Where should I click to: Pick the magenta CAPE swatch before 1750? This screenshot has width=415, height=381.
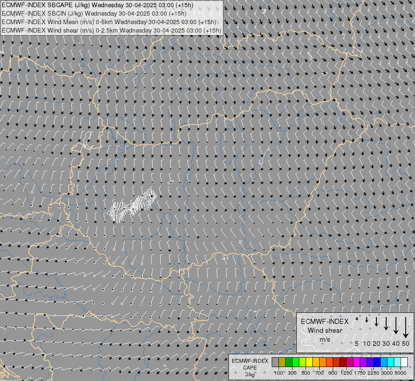click(x=357, y=362)
